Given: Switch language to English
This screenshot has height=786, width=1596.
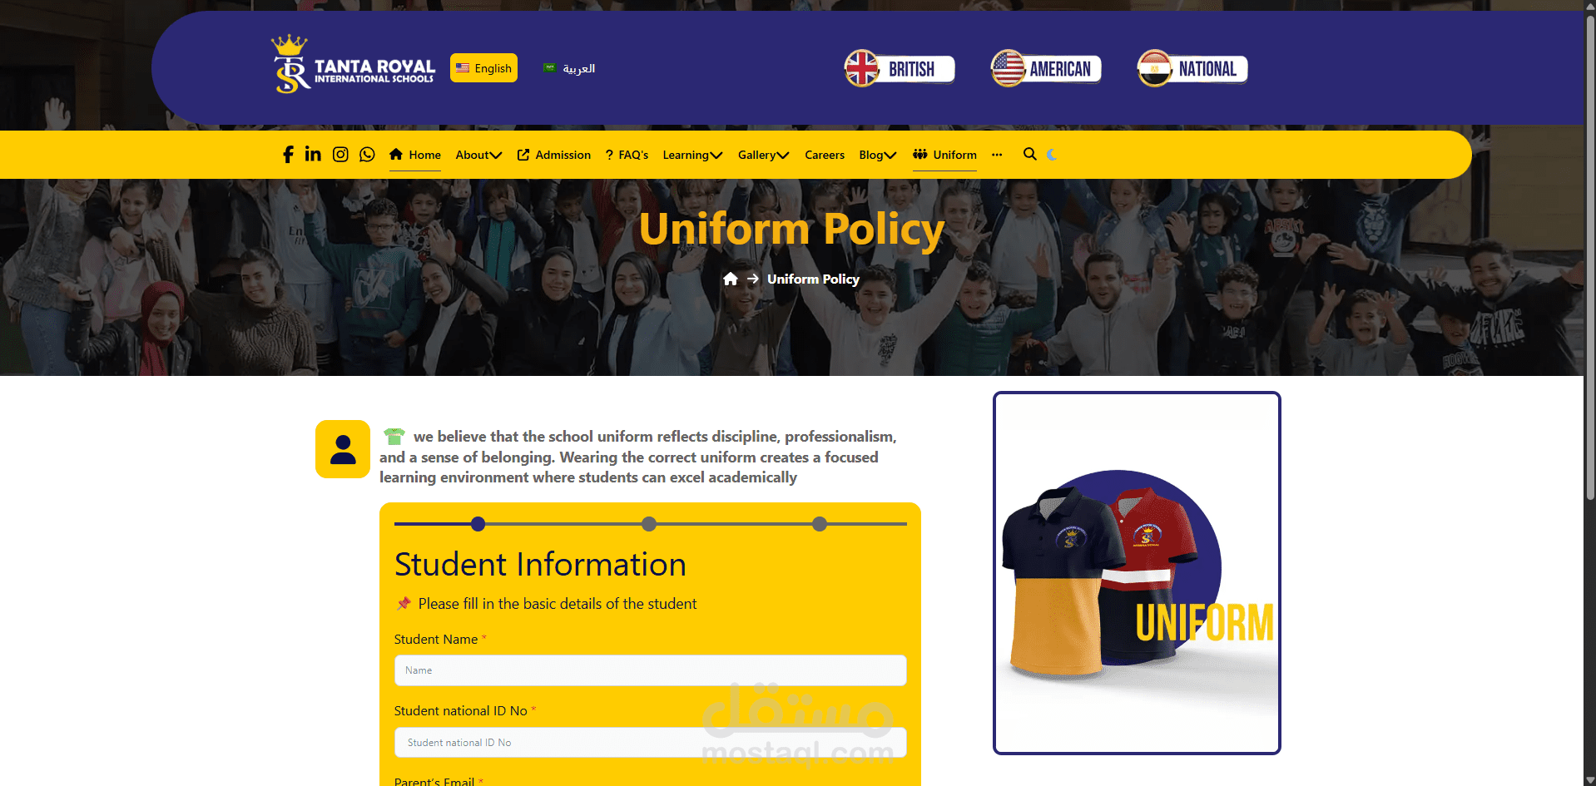Looking at the screenshot, I should pyautogui.click(x=483, y=68).
